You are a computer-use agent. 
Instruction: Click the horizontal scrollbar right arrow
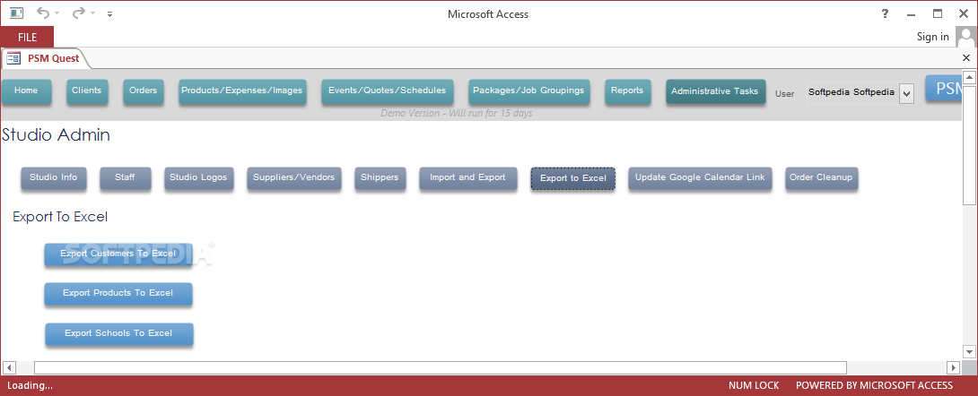[952, 367]
